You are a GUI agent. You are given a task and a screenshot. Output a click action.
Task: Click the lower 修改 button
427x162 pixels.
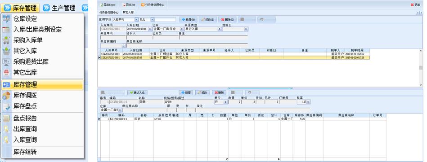tap(202, 93)
